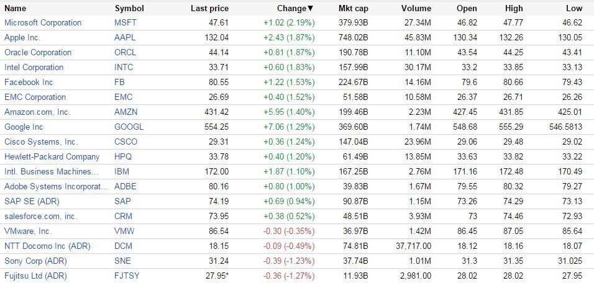Click the GOOGL ticker symbol
594x283 pixels.
pos(129,127)
